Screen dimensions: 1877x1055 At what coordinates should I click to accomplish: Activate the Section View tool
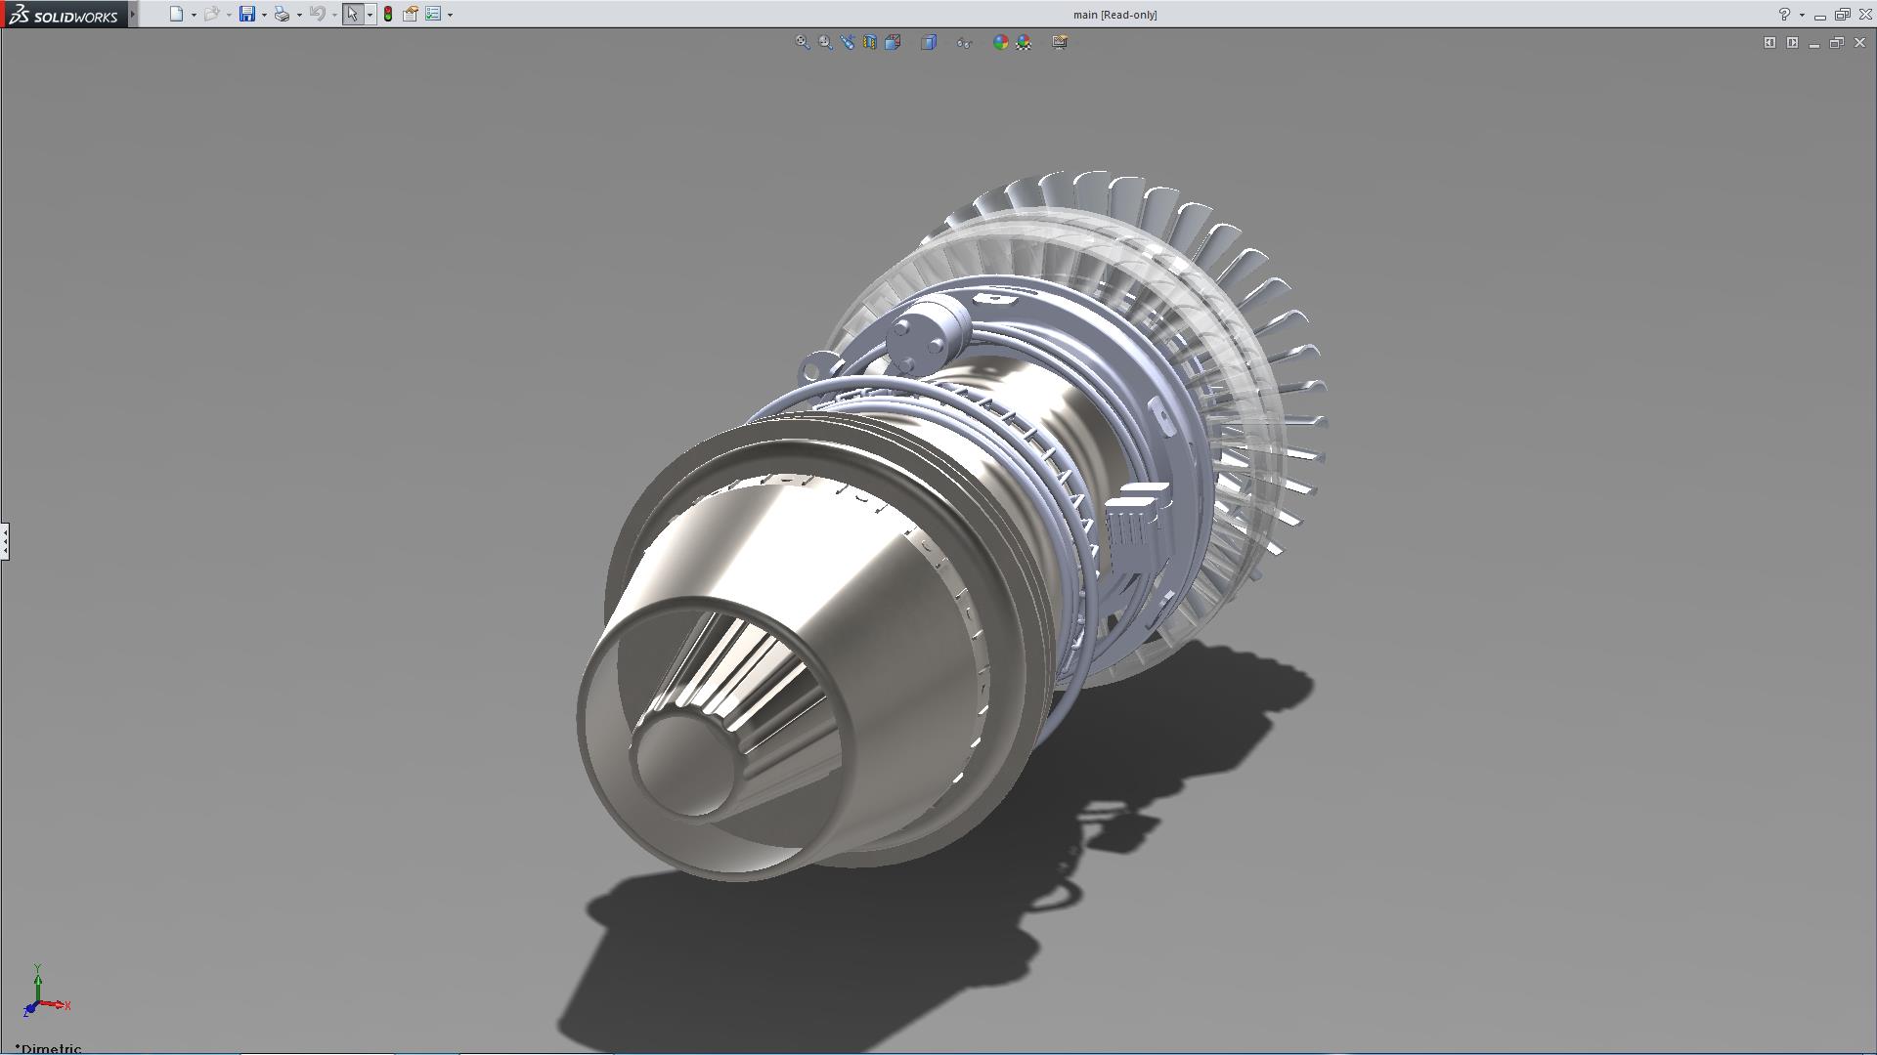pyautogui.click(x=870, y=42)
